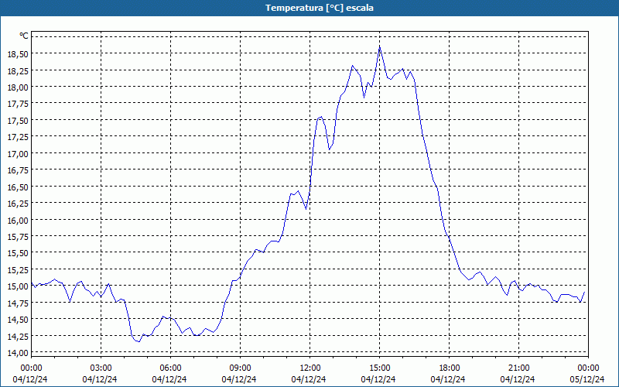The height and width of the screenshot is (387, 619).
Task: Click the 14,00 y-axis label
Action: coord(18,353)
